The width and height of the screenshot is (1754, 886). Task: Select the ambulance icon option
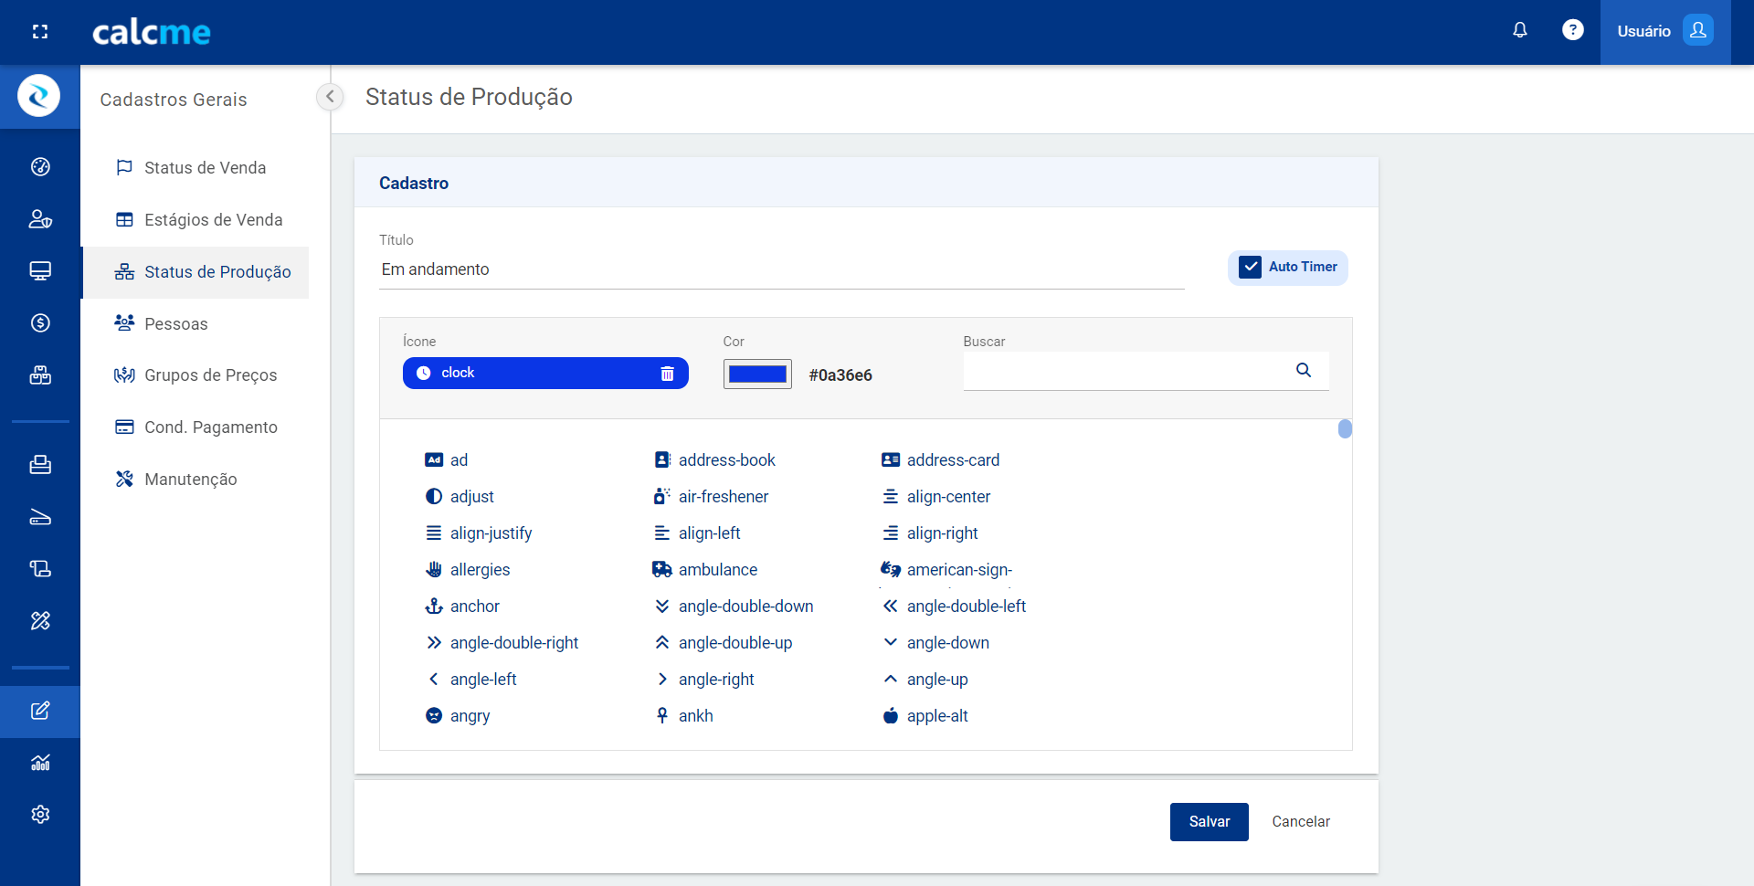(716, 570)
